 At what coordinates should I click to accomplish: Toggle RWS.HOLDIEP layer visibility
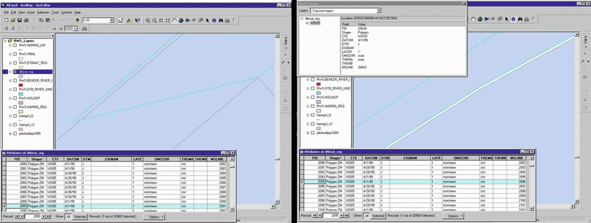pos(15,98)
